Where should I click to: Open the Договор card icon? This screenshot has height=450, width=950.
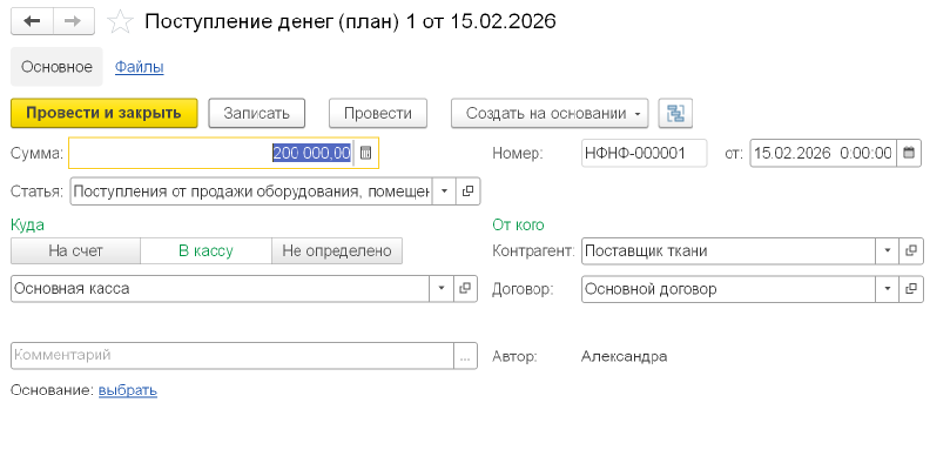point(912,289)
